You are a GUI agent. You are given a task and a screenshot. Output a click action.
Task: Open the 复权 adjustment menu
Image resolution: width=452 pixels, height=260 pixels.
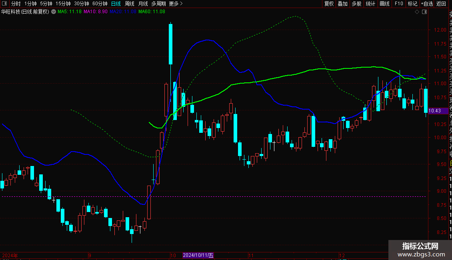pyautogui.click(x=329, y=4)
